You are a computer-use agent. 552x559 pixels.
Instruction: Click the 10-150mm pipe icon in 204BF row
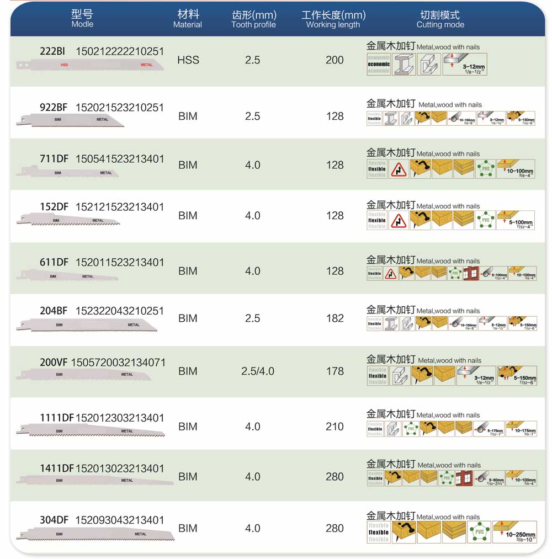coord(461,323)
